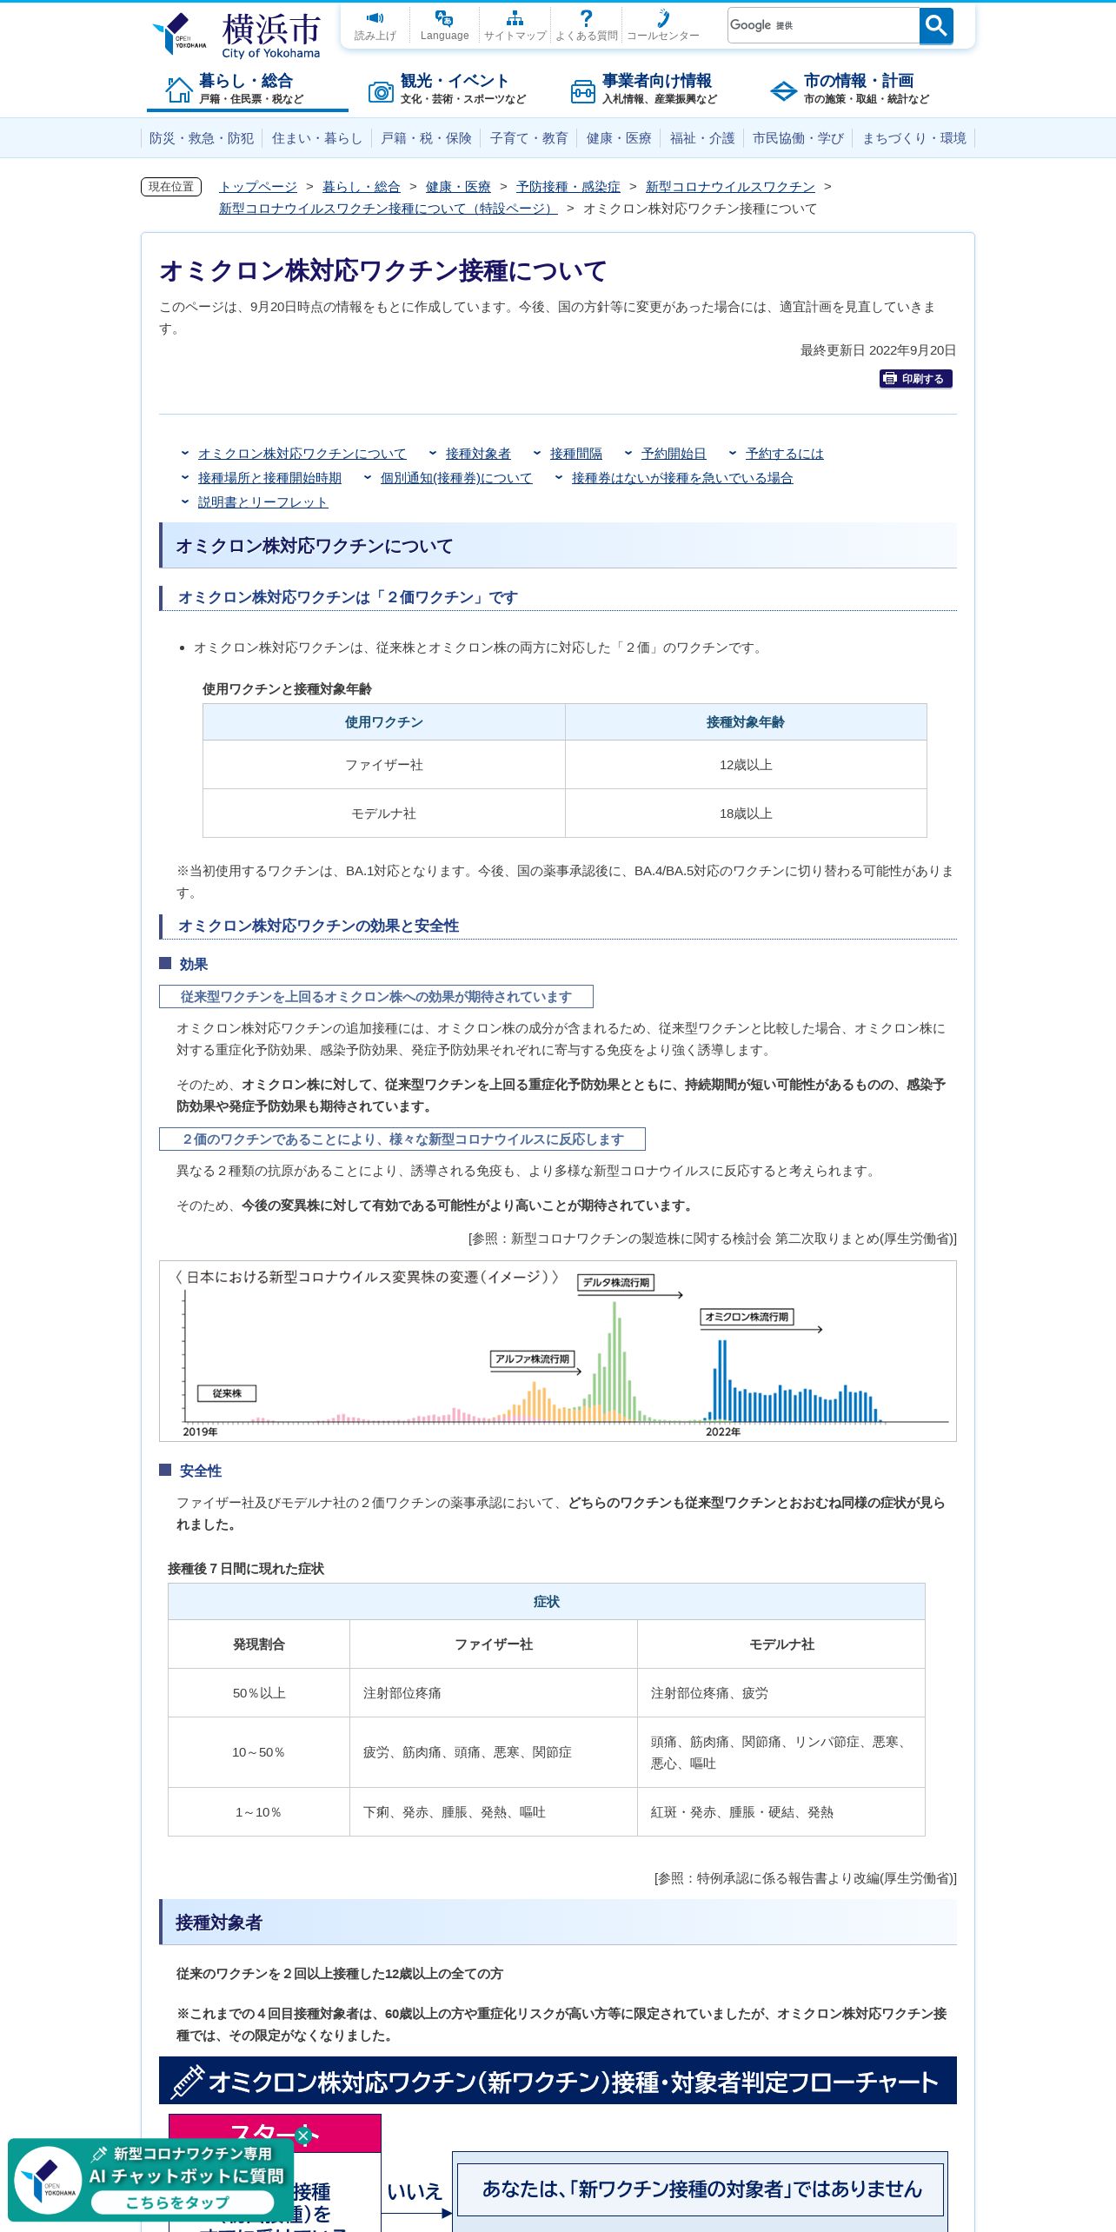Select the 市の情報・計画 tab

(852, 90)
